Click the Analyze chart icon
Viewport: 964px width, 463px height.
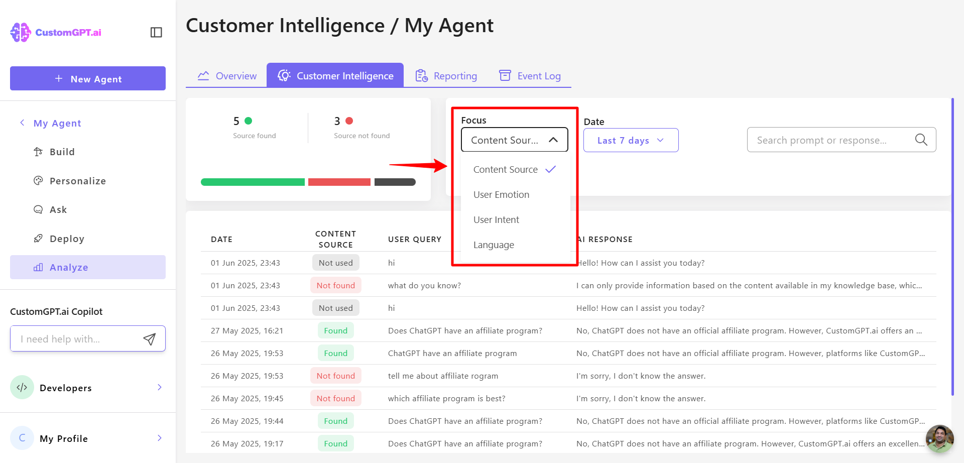pos(38,267)
